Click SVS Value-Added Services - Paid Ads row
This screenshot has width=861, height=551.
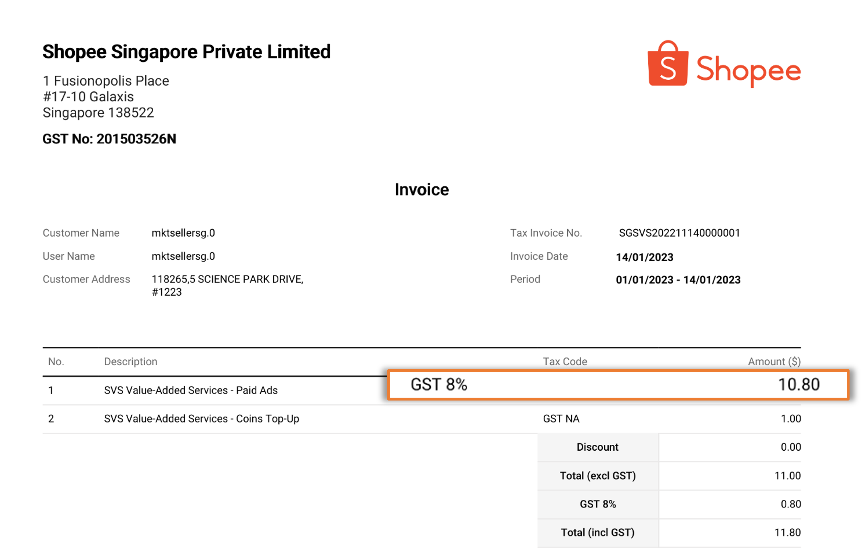pyautogui.click(x=191, y=390)
